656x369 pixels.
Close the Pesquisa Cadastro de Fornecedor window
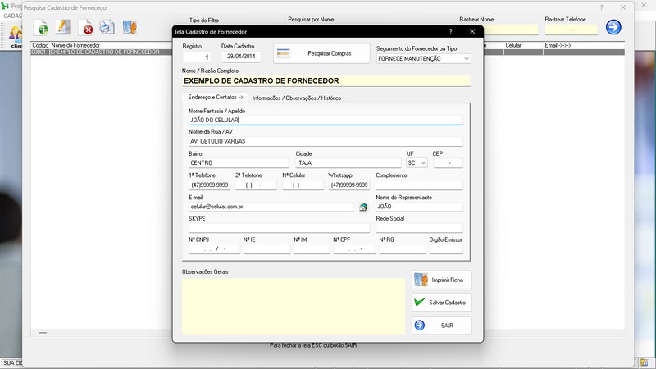(x=623, y=7)
